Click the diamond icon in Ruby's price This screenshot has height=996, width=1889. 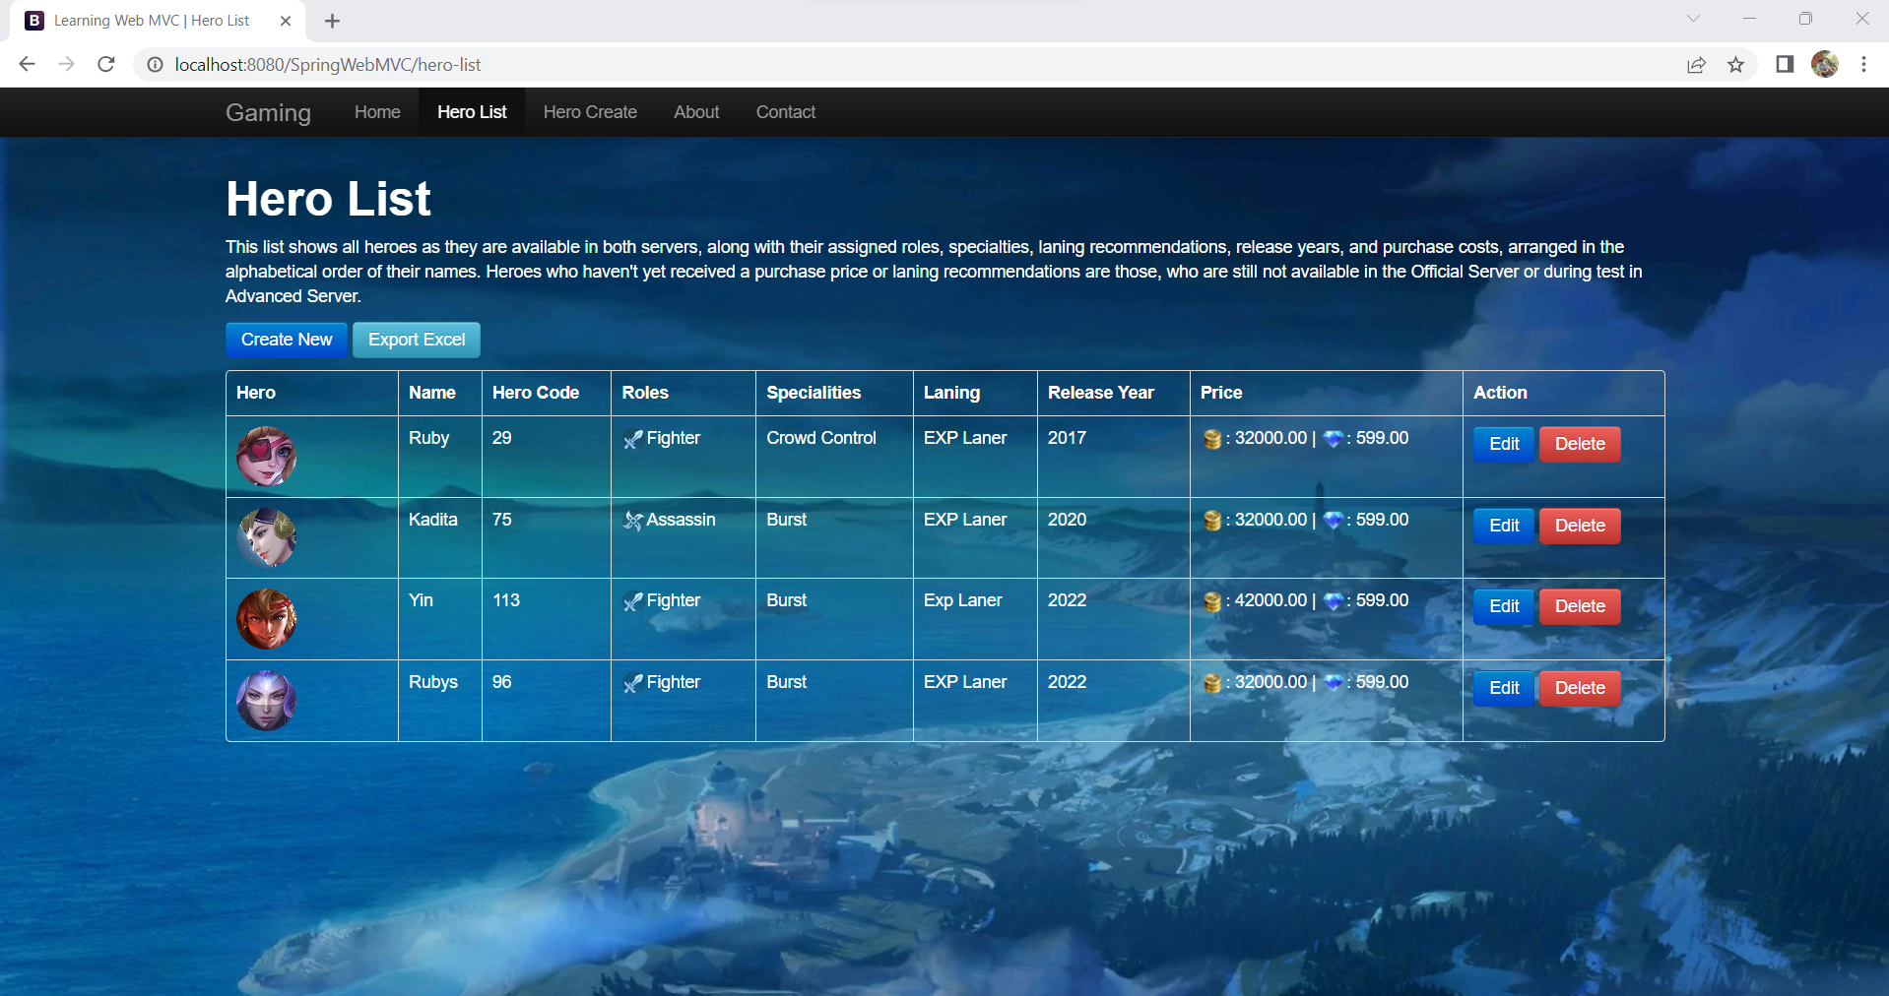point(1334,439)
